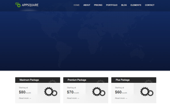Click Read more under the $80 package
This screenshot has width=170, height=104.
[x=25, y=98]
